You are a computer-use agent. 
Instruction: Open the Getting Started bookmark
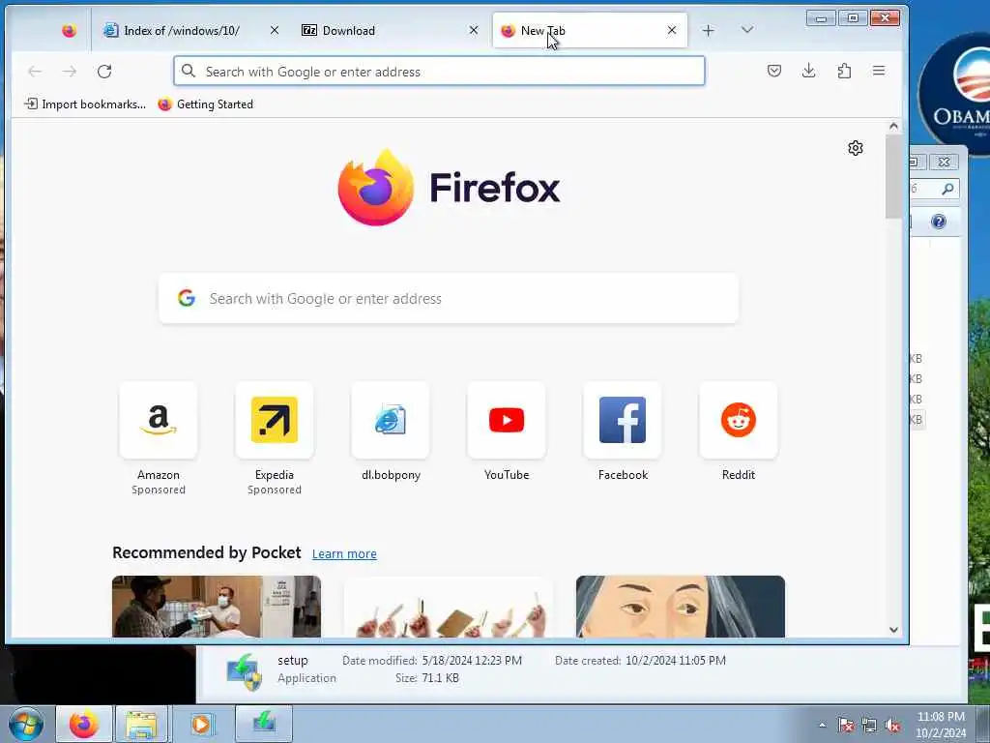pyautogui.click(x=206, y=104)
